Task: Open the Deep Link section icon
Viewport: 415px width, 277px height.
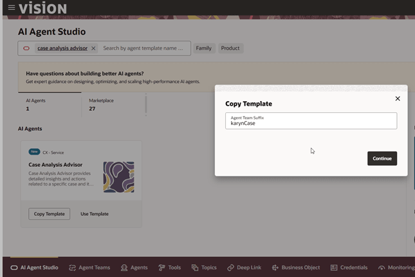Action: (x=231, y=267)
